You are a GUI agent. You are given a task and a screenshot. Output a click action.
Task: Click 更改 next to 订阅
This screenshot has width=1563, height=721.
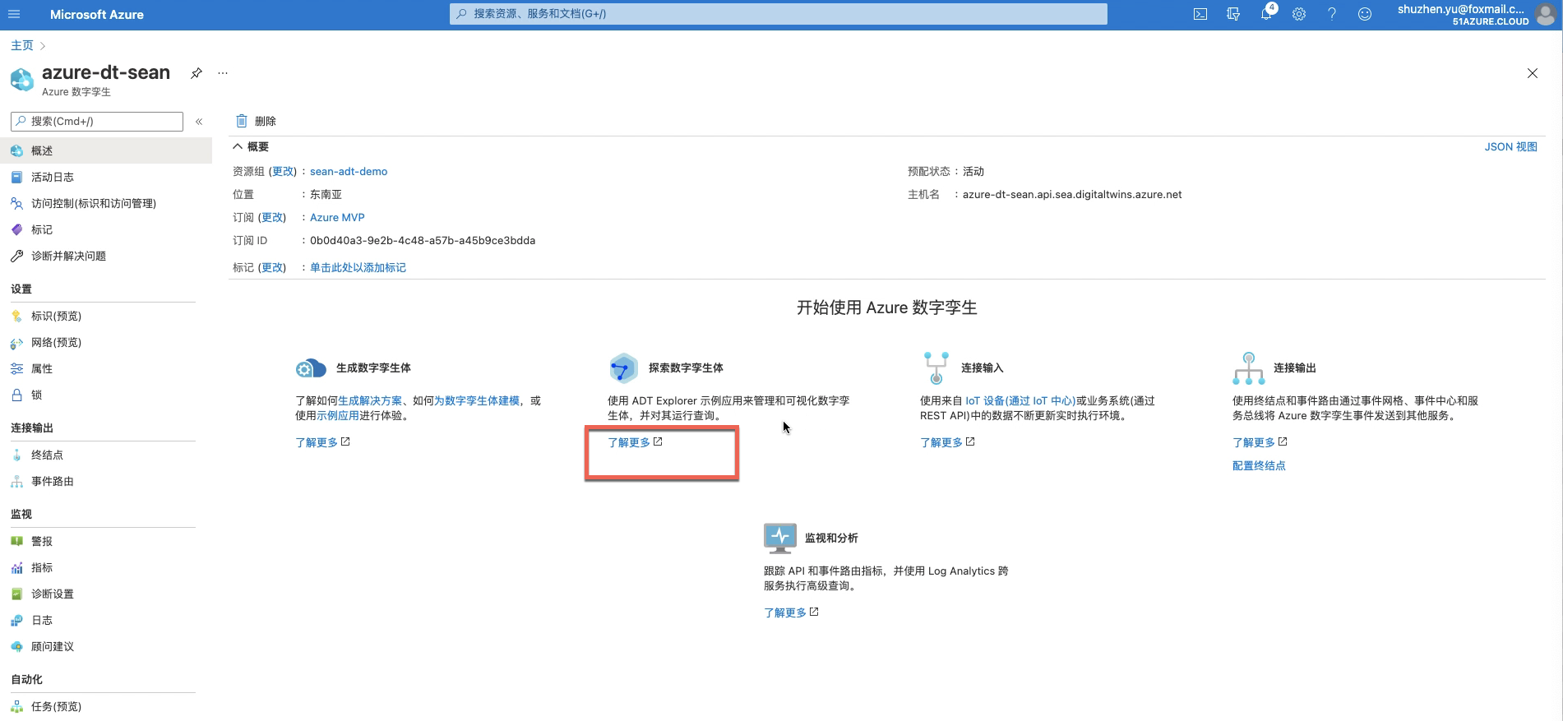click(x=272, y=217)
